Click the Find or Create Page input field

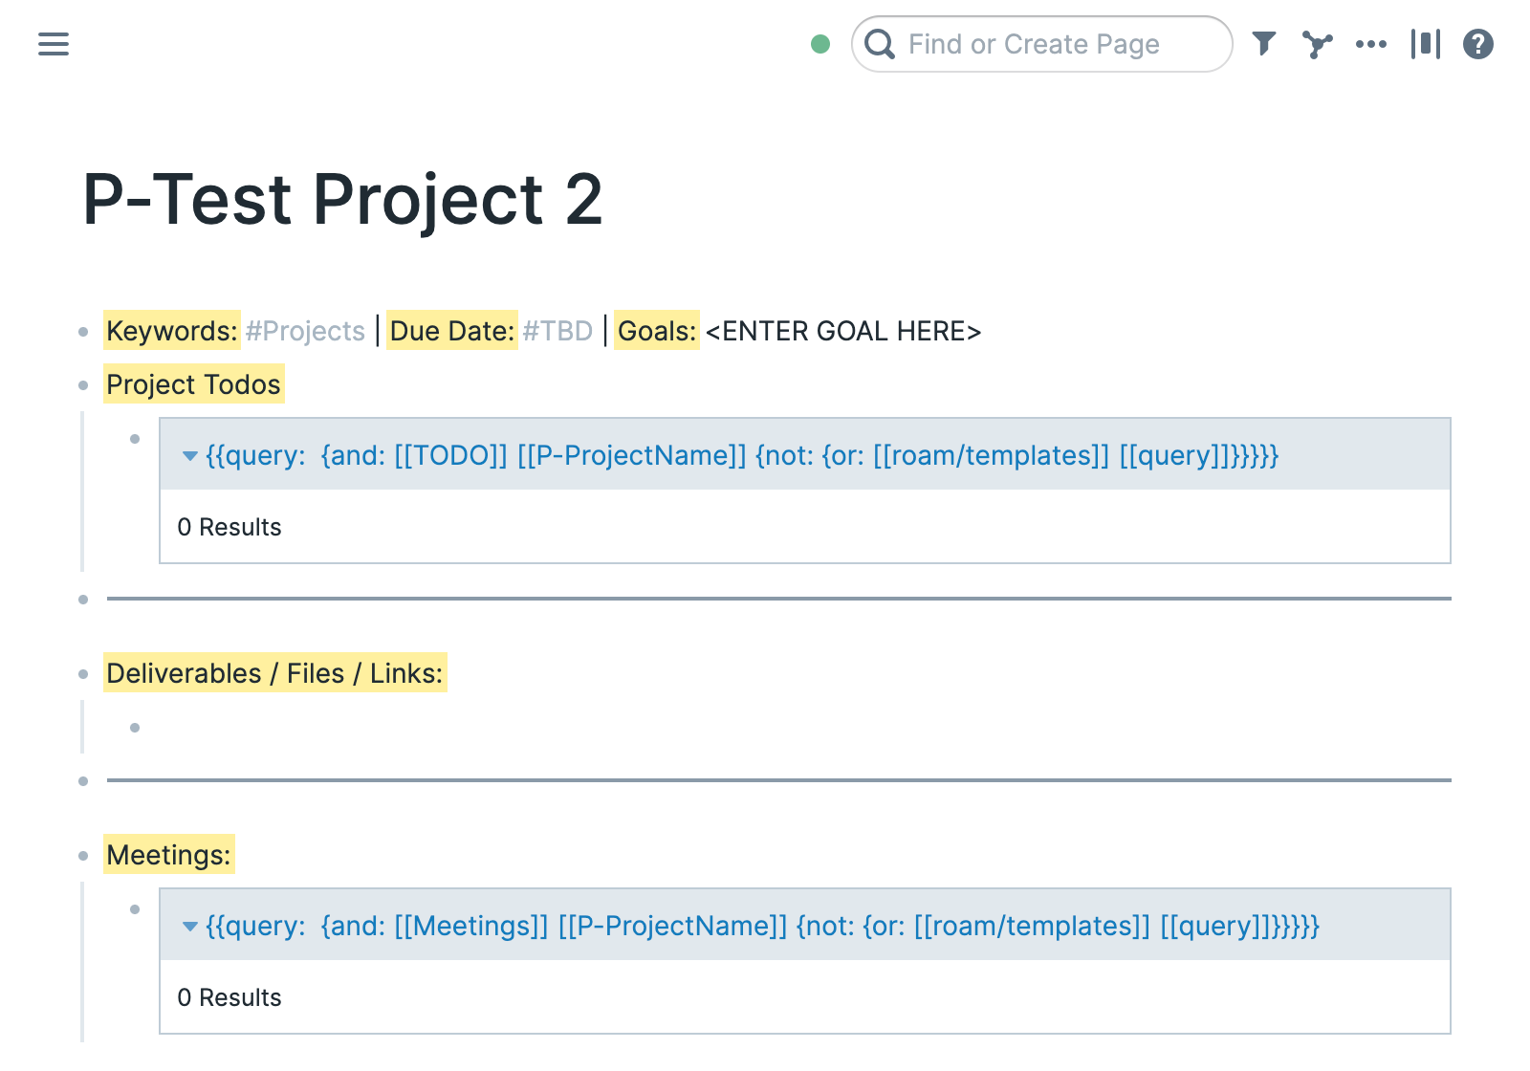pos(1033,44)
